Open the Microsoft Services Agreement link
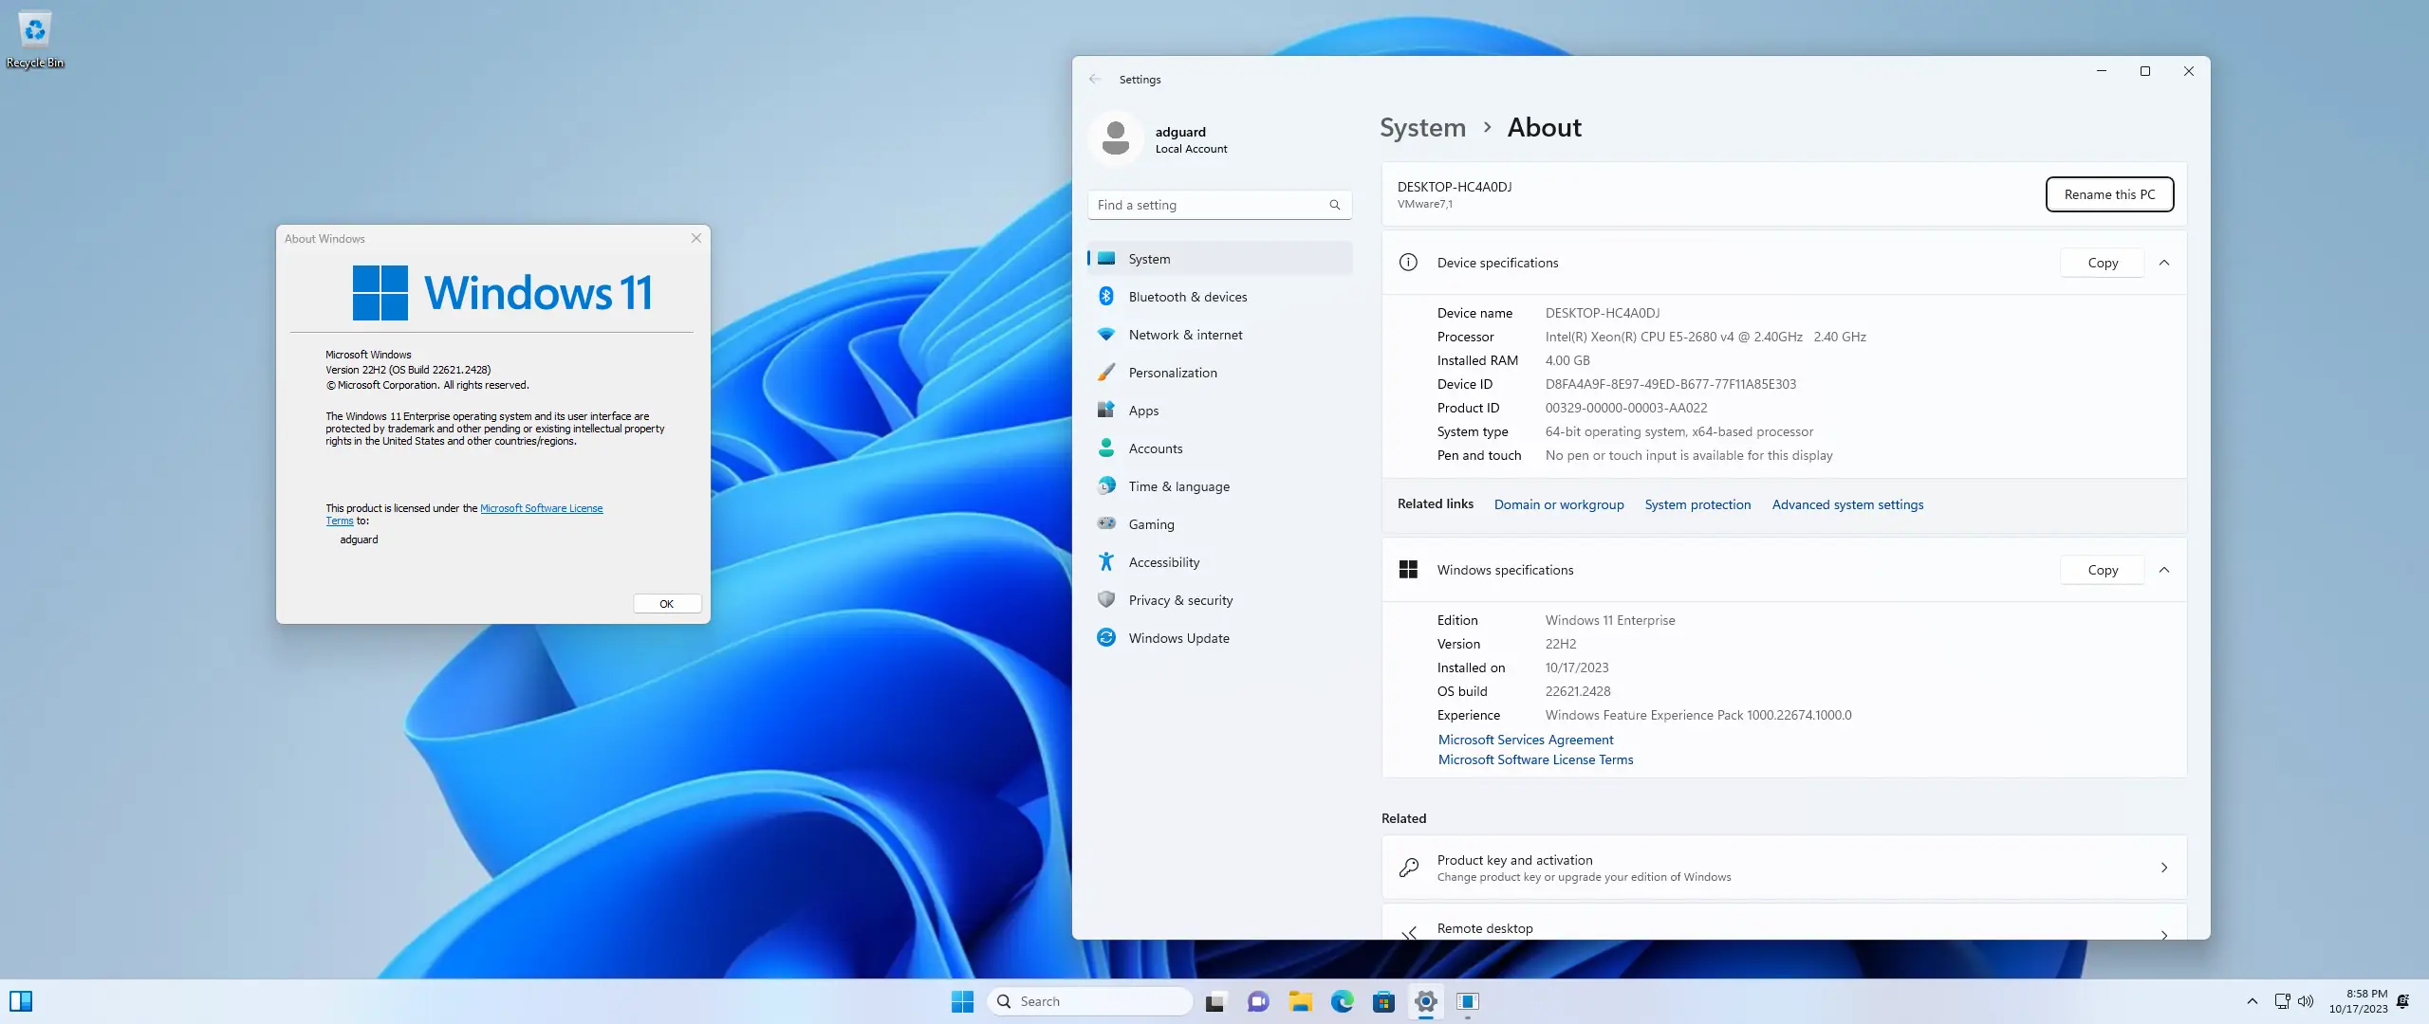Screen dimensions: 2429x1024 click(1525, 740)
